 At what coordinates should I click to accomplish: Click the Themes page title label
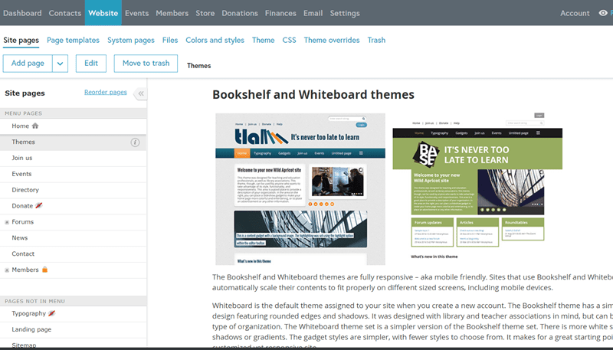point(198,66)
